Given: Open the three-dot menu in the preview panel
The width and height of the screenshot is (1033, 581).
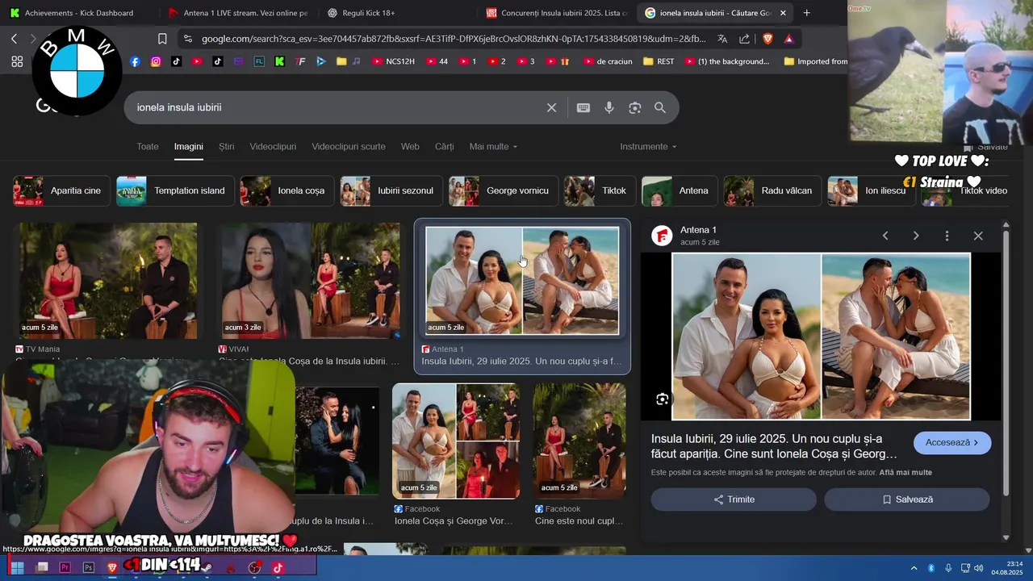Looking at the screenshot, I should click(x=947, y=236).
